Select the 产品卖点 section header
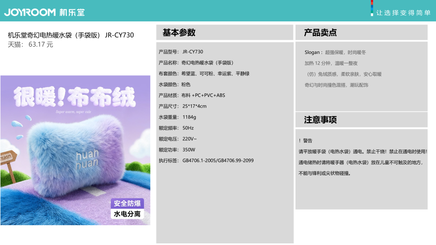436x245 pixels. pos(320,33)
